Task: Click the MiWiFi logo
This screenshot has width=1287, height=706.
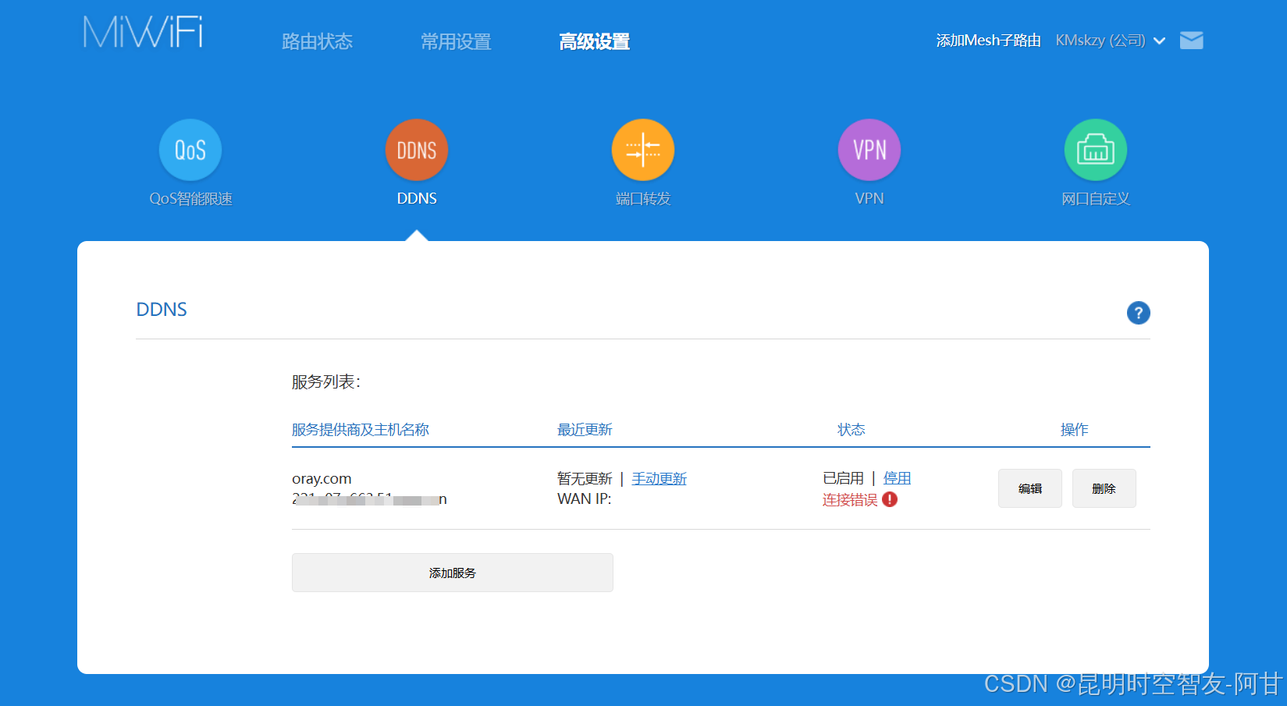Action: [x=143, y=32]
